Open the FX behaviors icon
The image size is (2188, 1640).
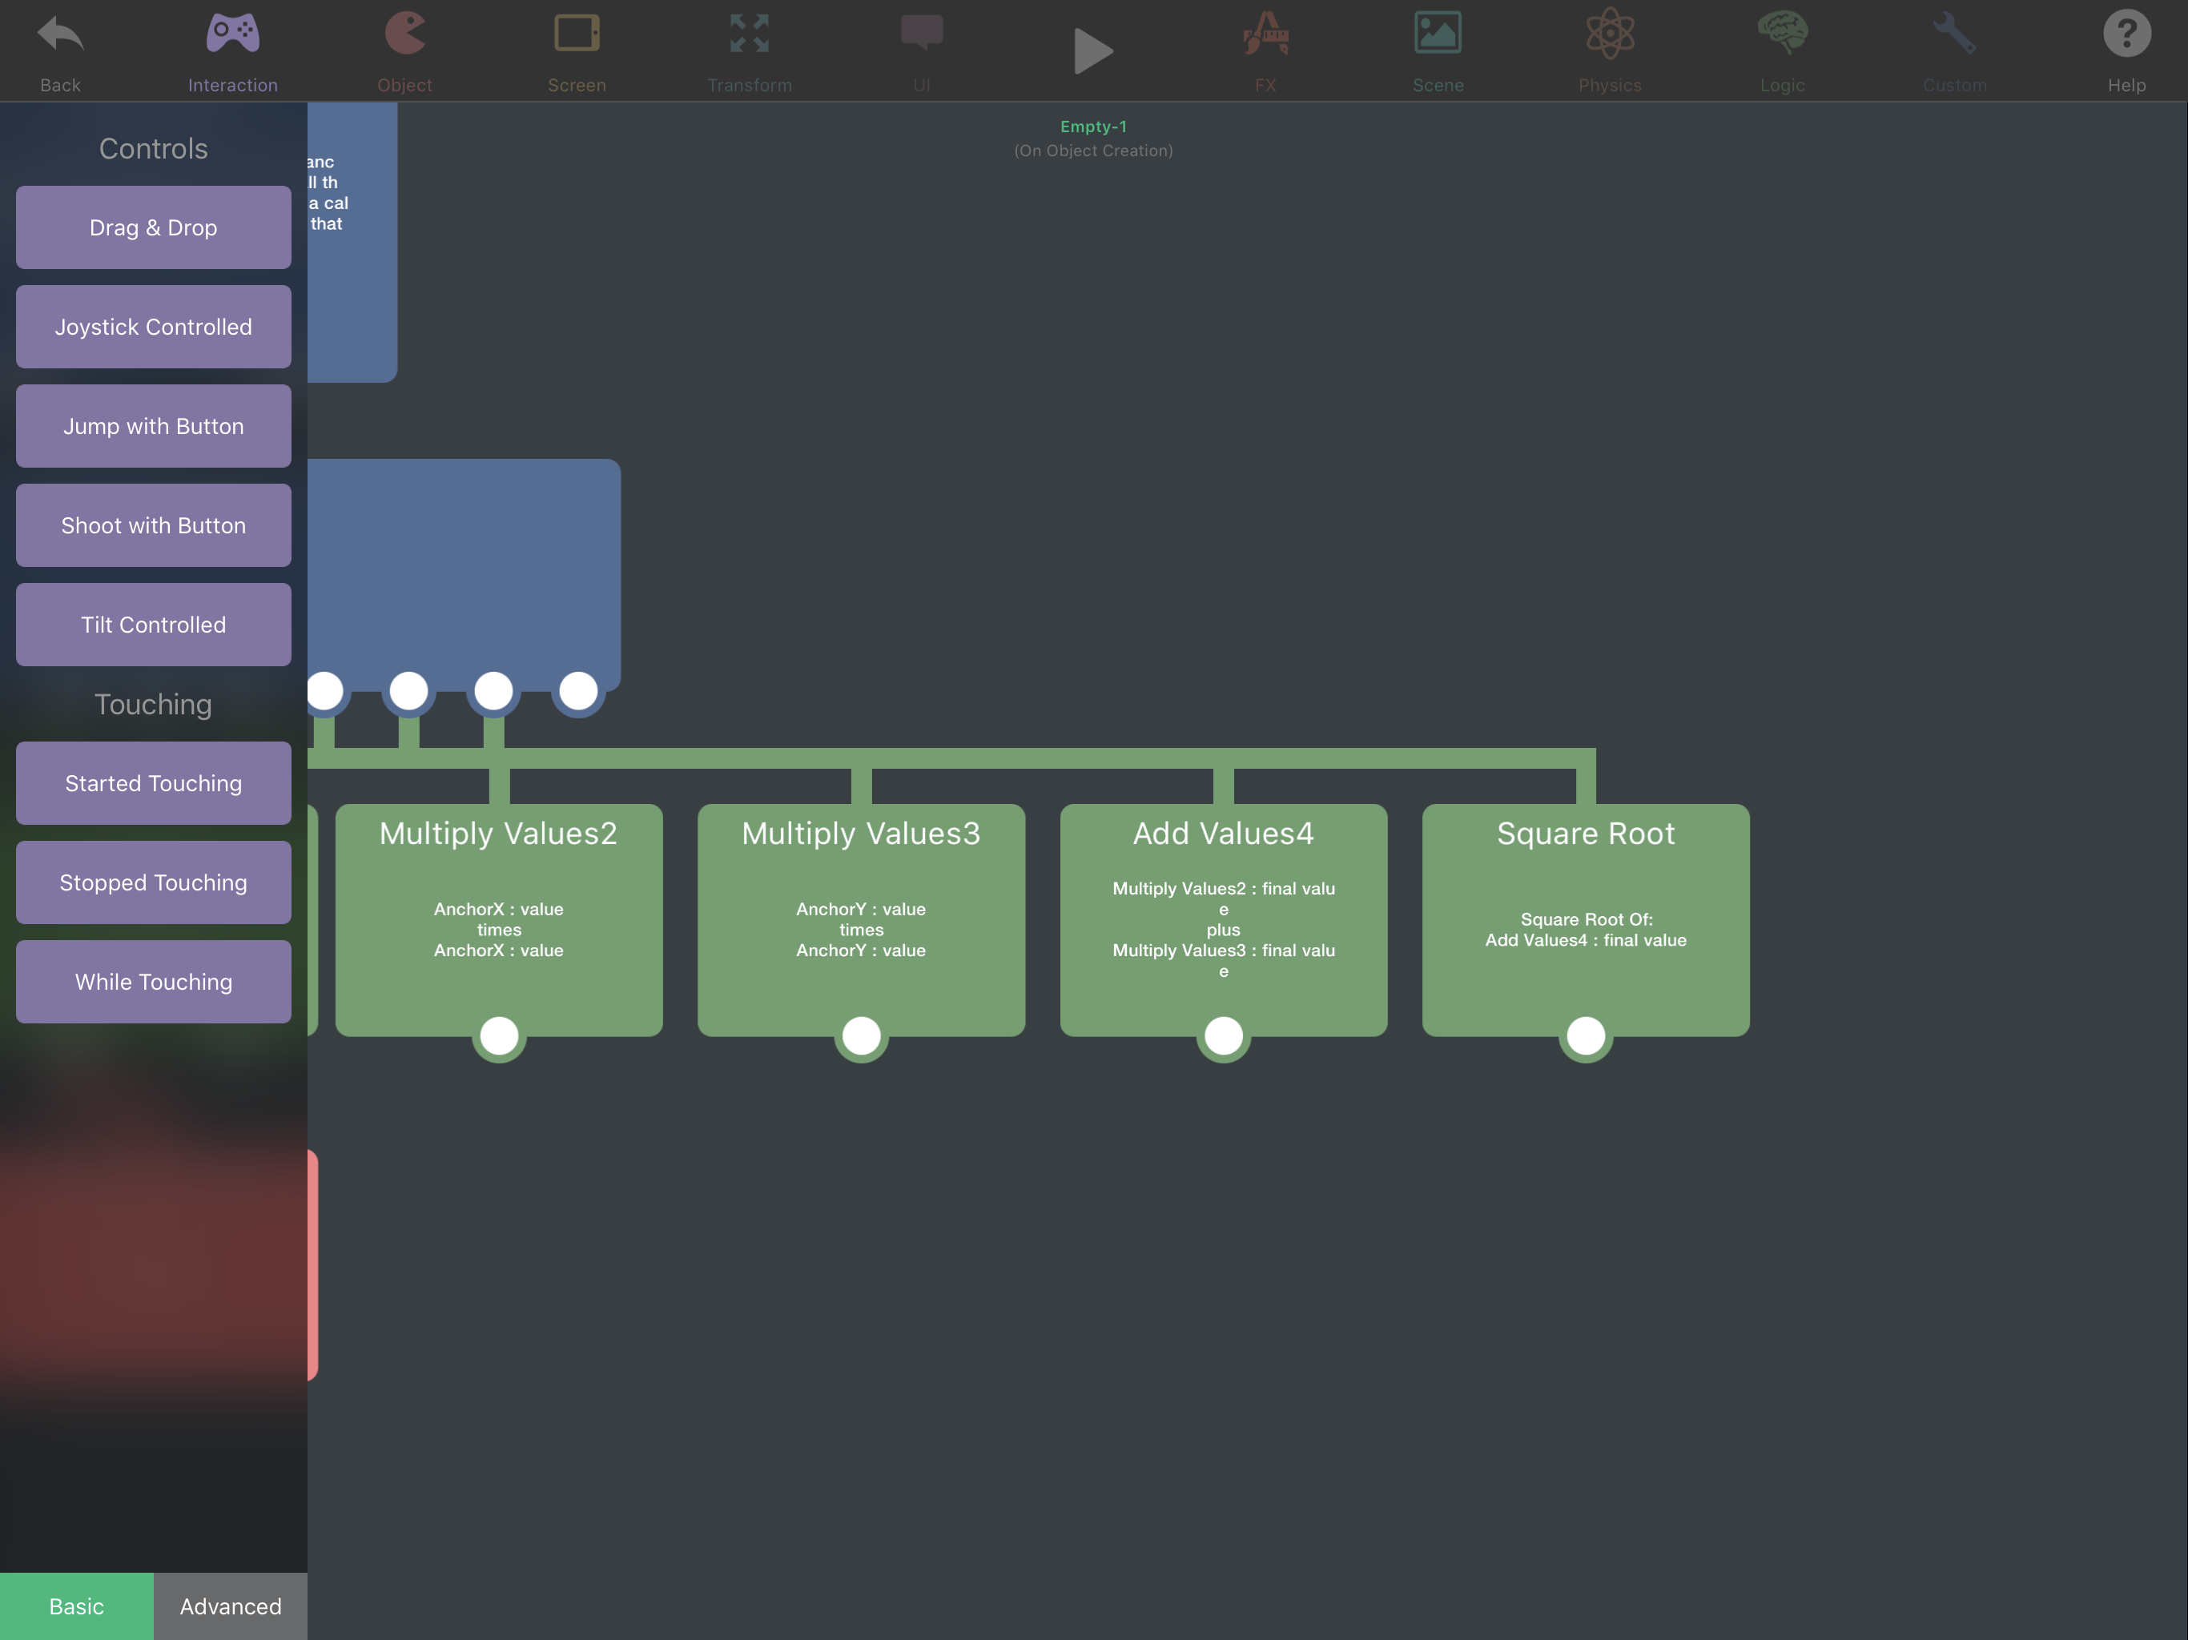(1265, 50)
